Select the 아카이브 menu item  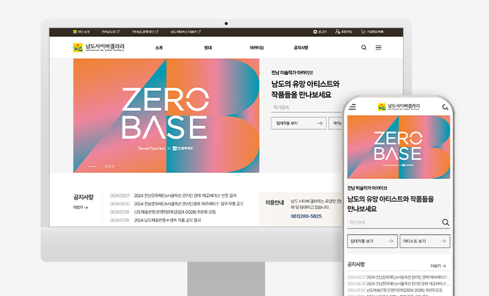click(x=257, y=47)
